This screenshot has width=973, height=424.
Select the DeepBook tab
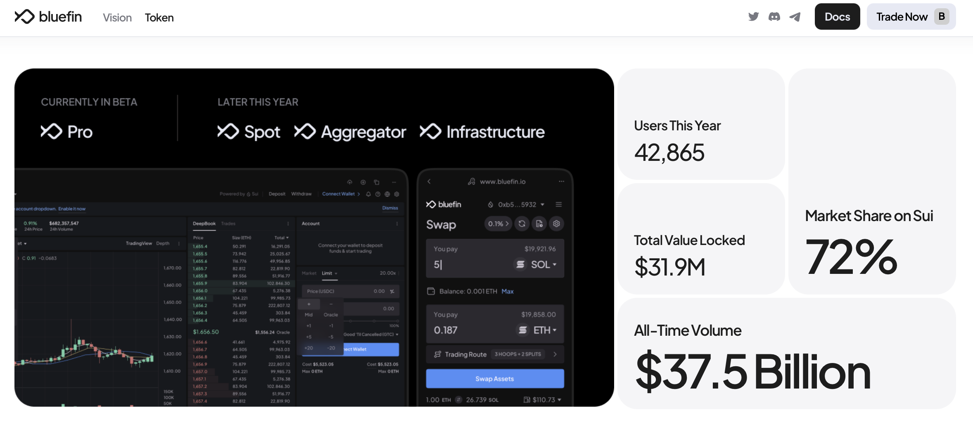204,224
